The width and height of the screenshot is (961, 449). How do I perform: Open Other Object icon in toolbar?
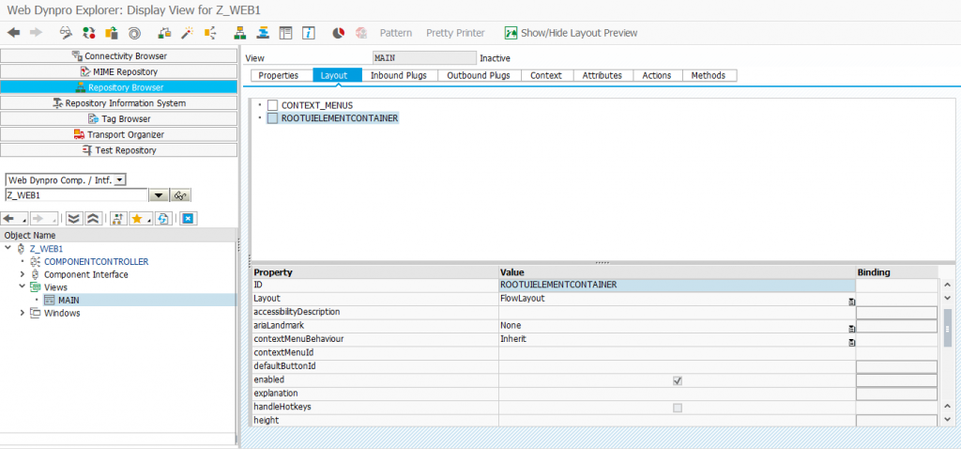(112, 33)
